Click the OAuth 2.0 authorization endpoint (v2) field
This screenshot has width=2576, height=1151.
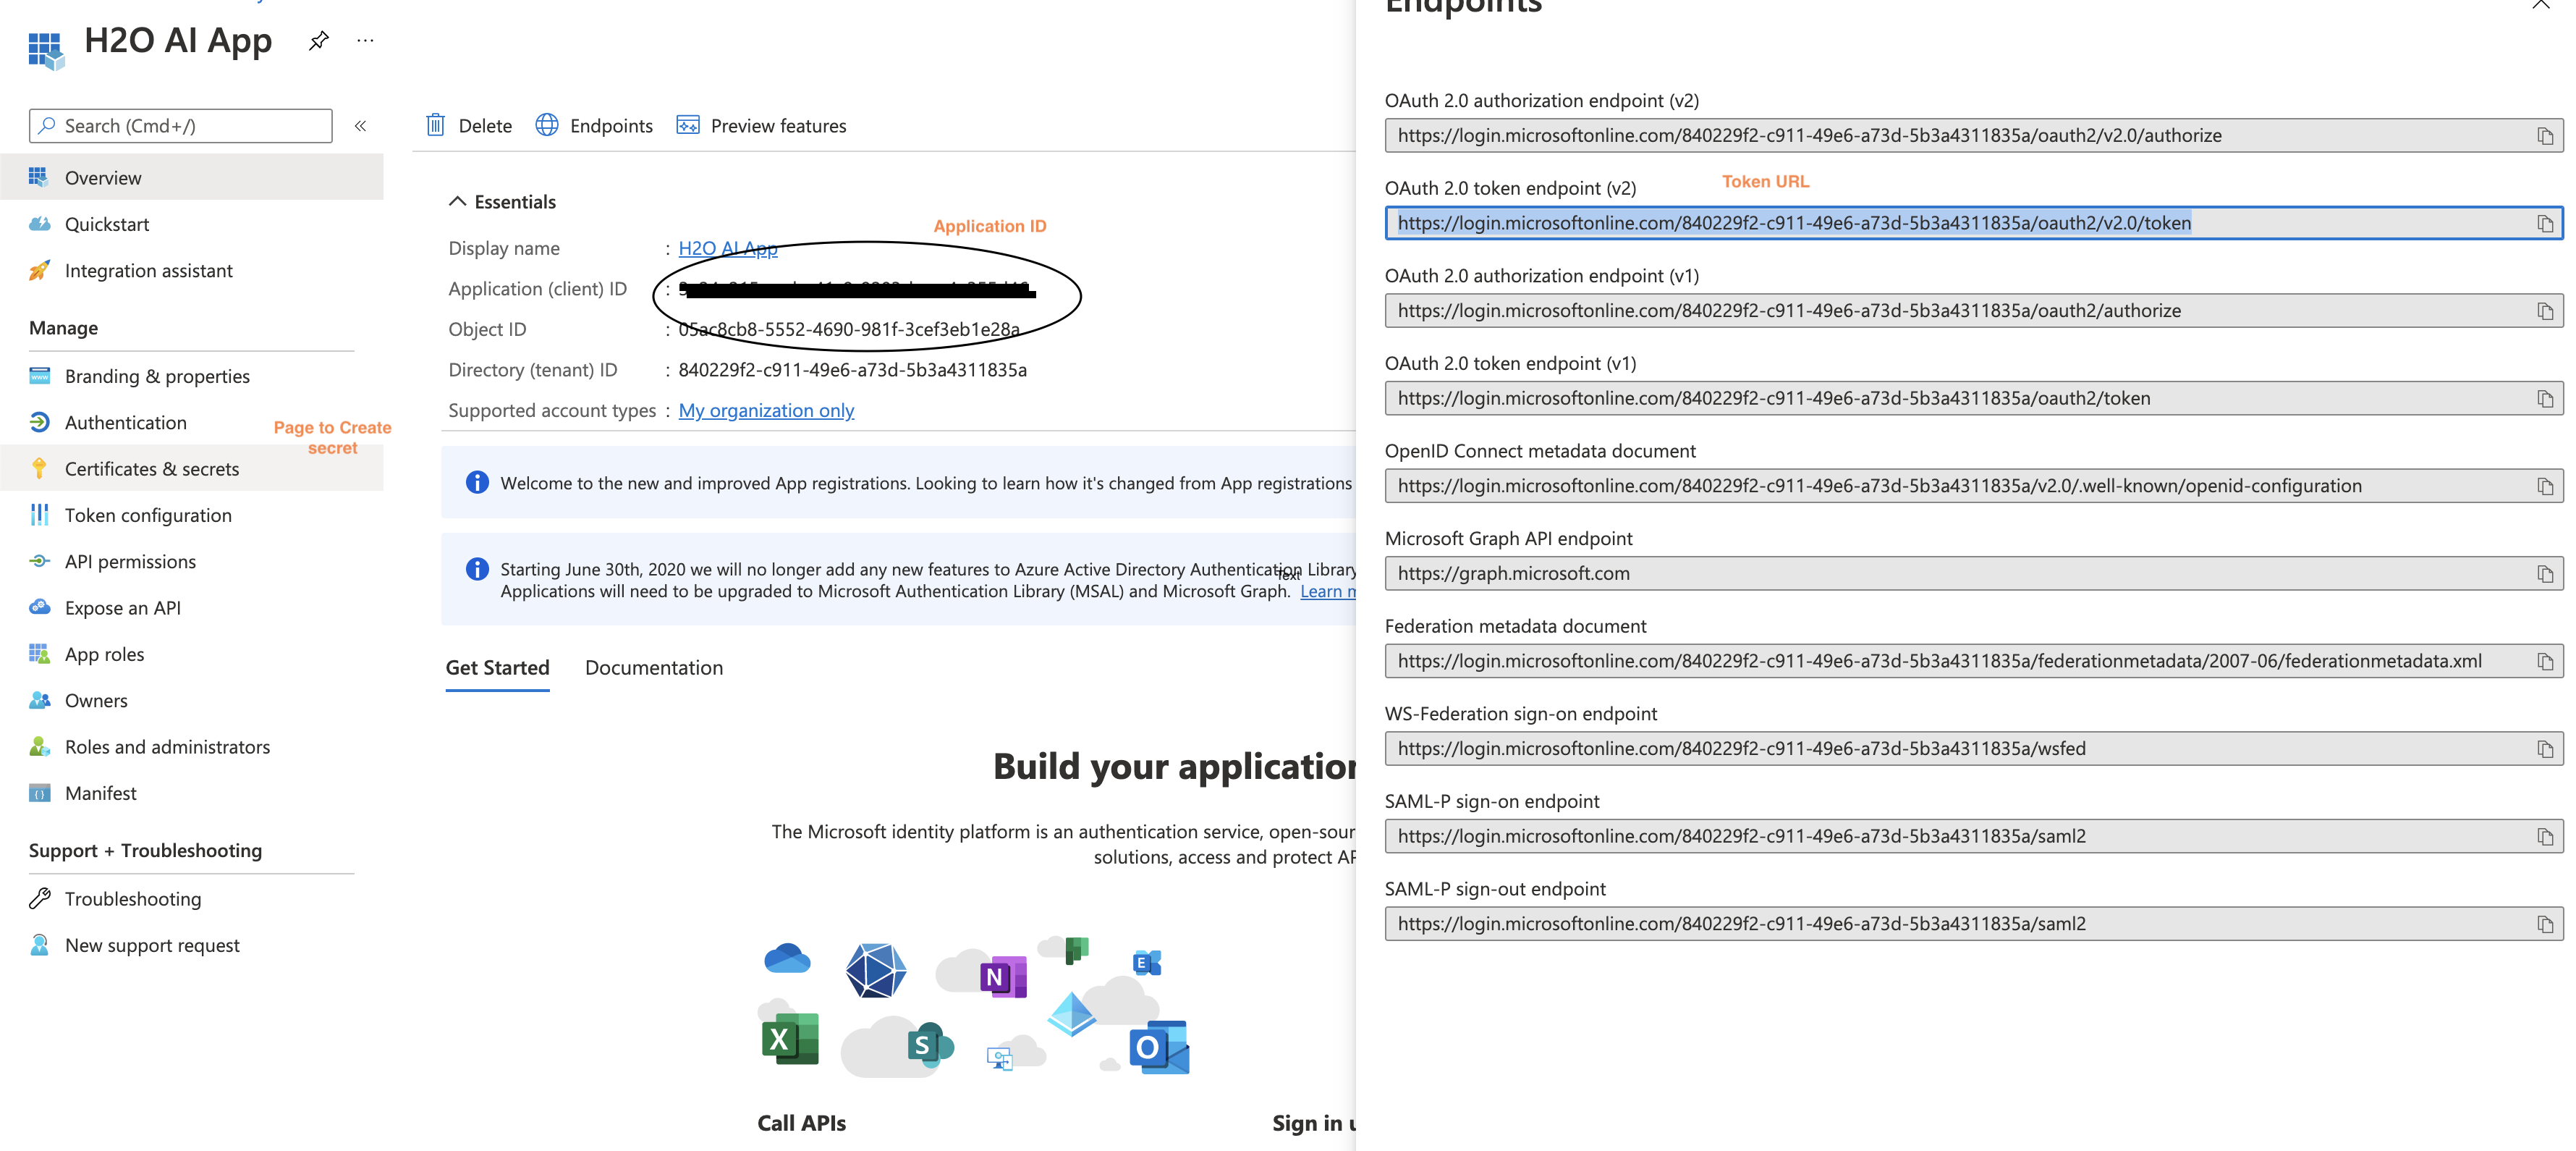click(x=1973, y=135)
